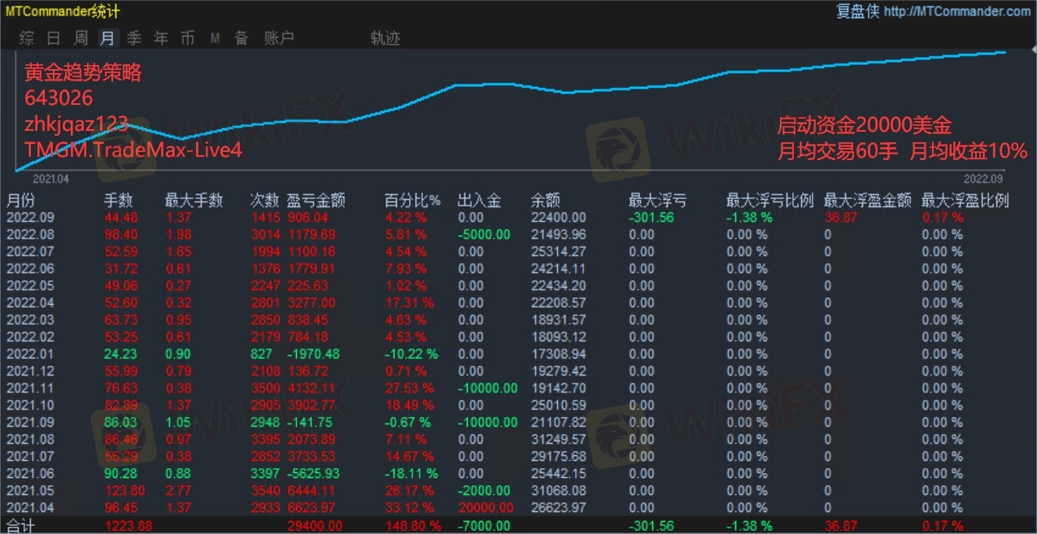Switch to the 账户 account tab
This screenshot has height=534, width=1037.
pyautogui.click(x=279, y=38)
